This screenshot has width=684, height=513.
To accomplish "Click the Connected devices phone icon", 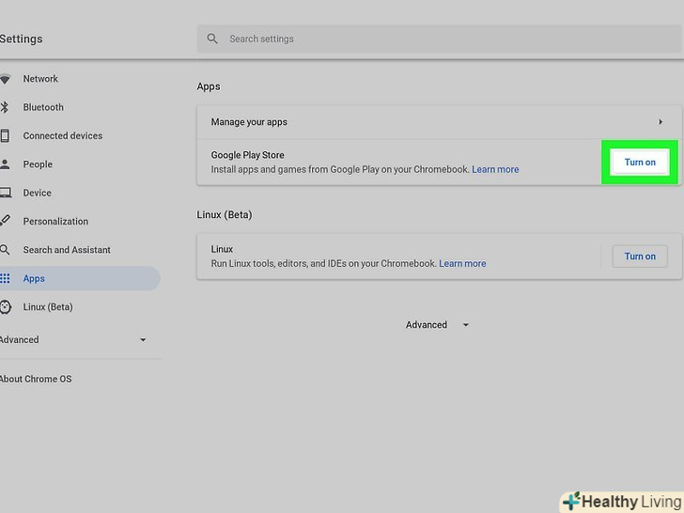I will [x=5, y=136].
